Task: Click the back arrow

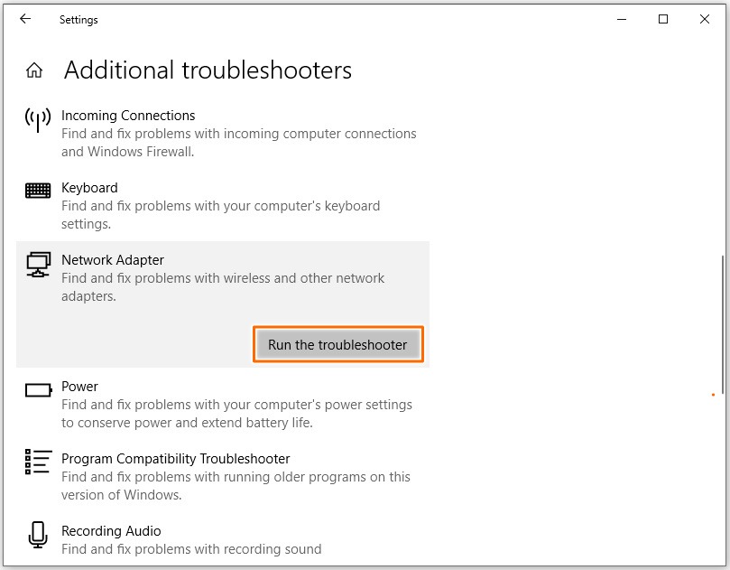Action: tap(24, 19)
